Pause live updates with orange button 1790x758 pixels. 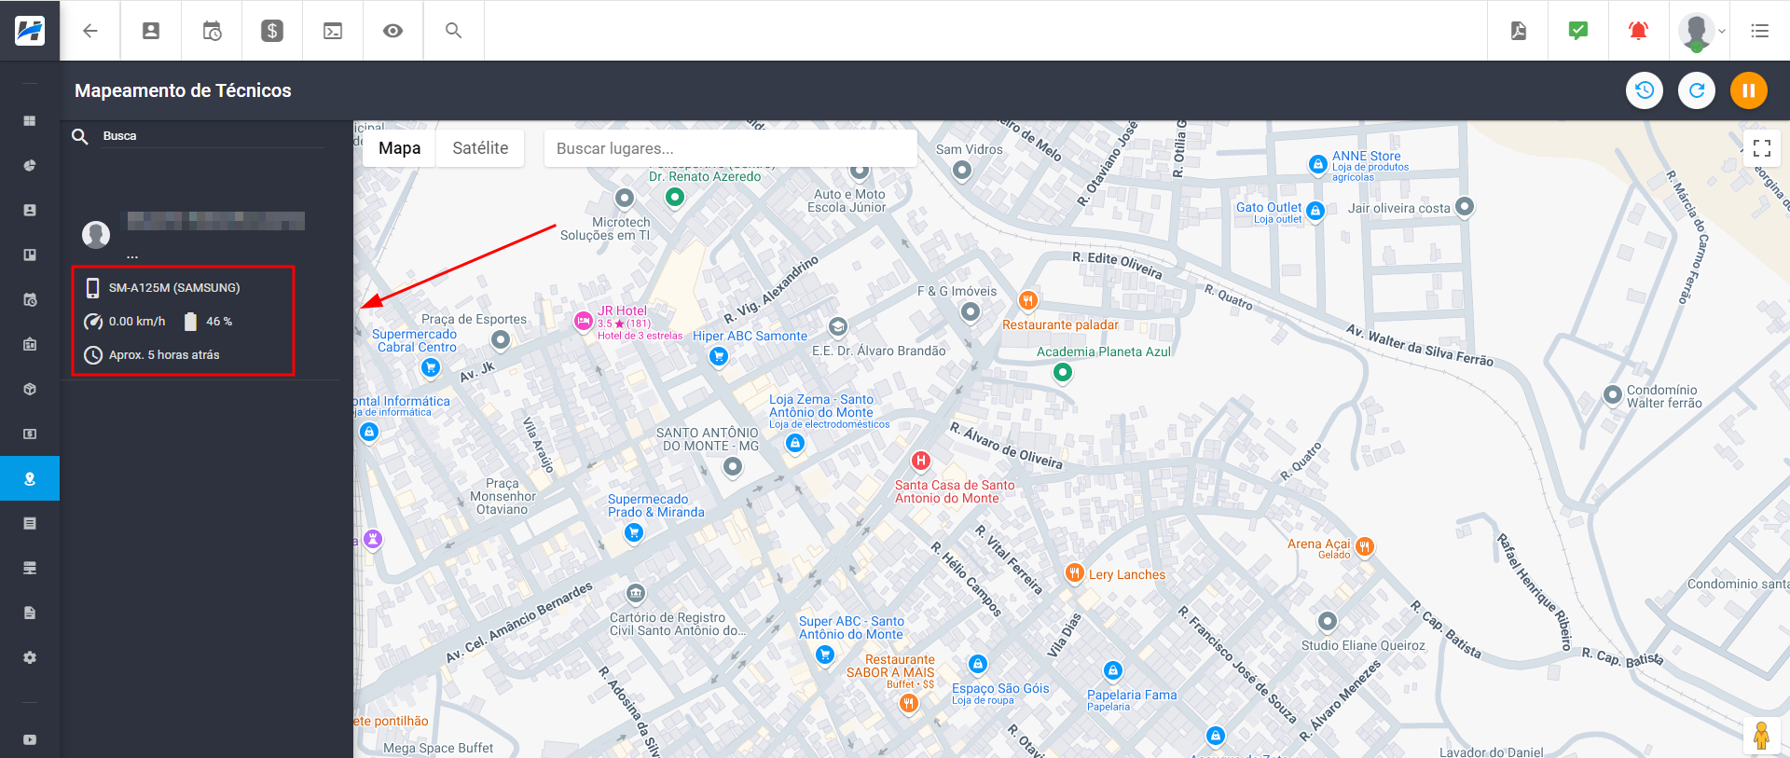click(1749, 90)
